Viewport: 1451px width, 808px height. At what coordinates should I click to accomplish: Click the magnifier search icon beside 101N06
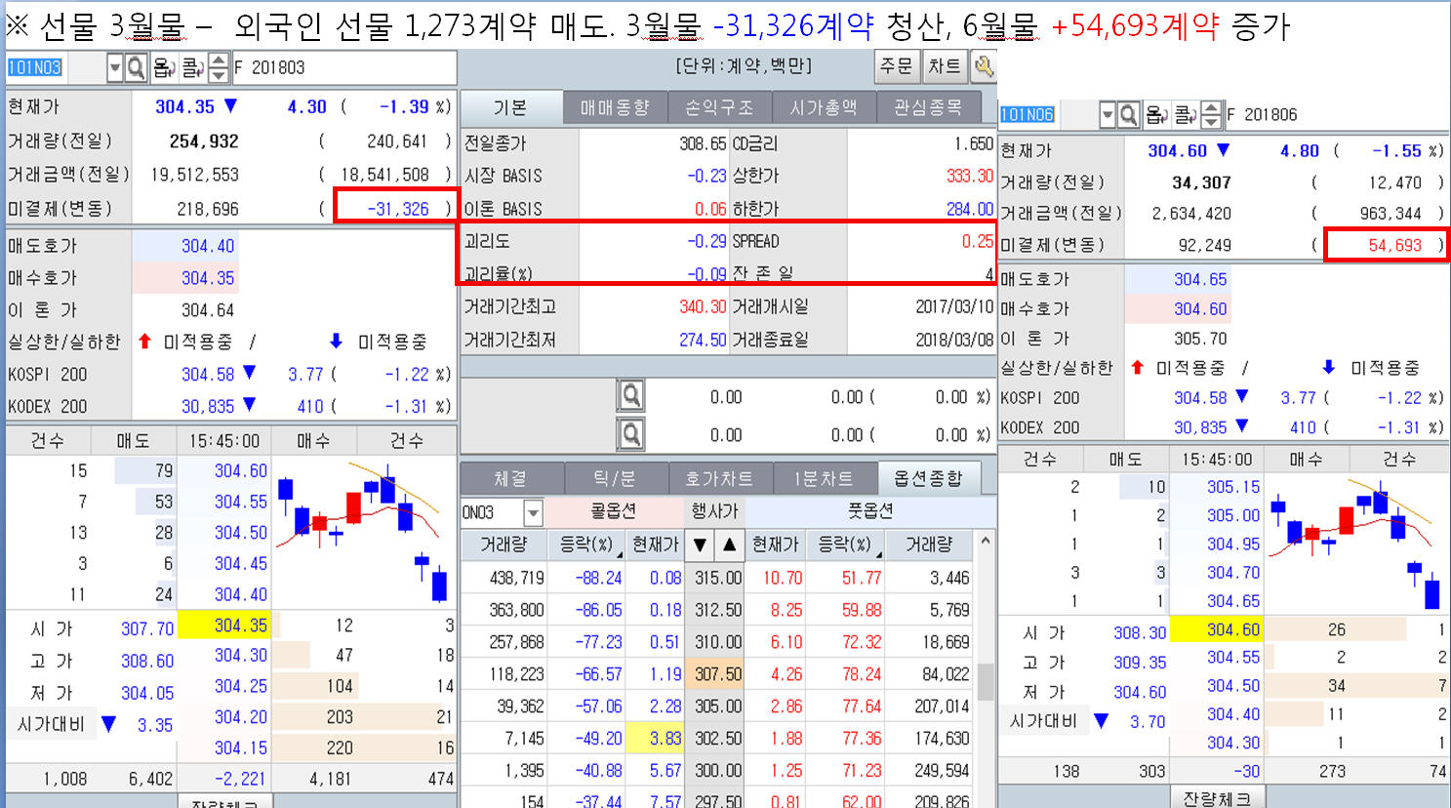tap(1128, 114)
